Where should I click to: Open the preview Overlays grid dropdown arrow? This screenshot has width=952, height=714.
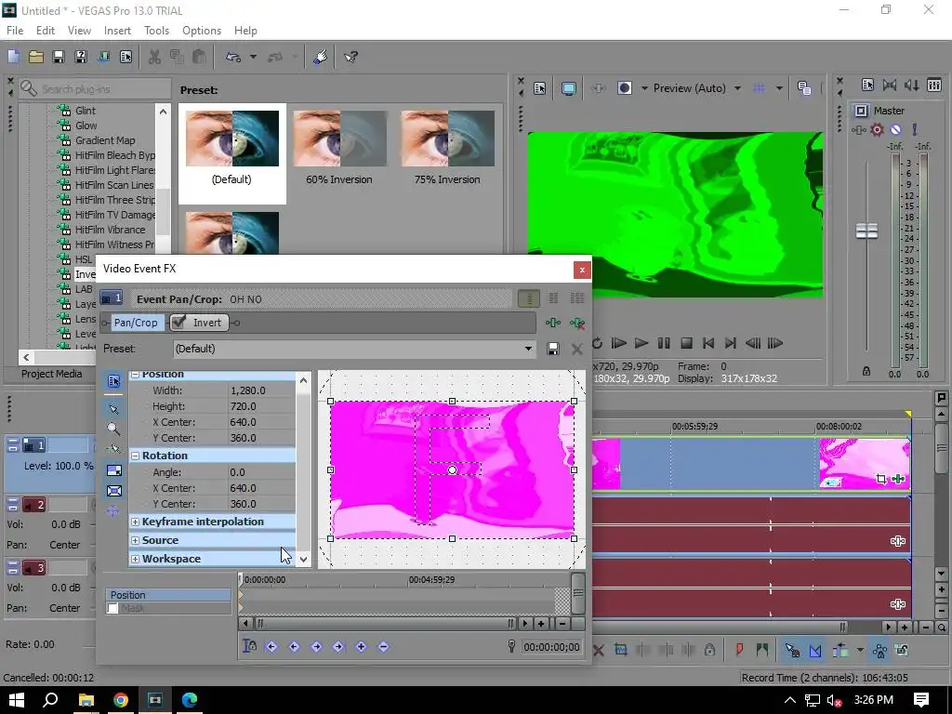pos(779,88)
